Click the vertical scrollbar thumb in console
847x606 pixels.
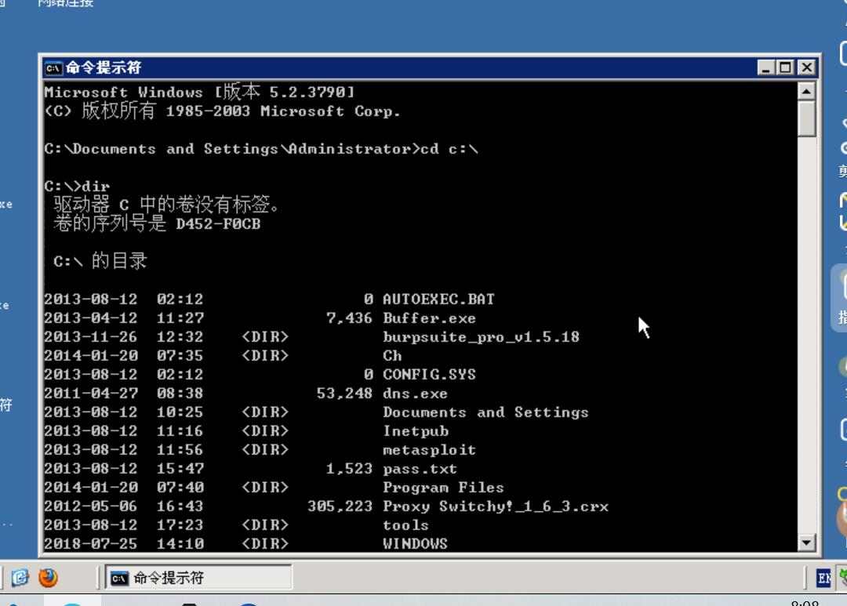[806, 118]
